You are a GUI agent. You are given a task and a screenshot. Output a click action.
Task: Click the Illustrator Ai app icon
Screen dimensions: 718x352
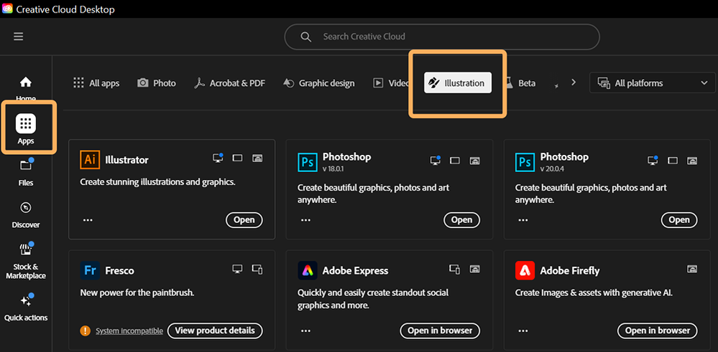90,160
